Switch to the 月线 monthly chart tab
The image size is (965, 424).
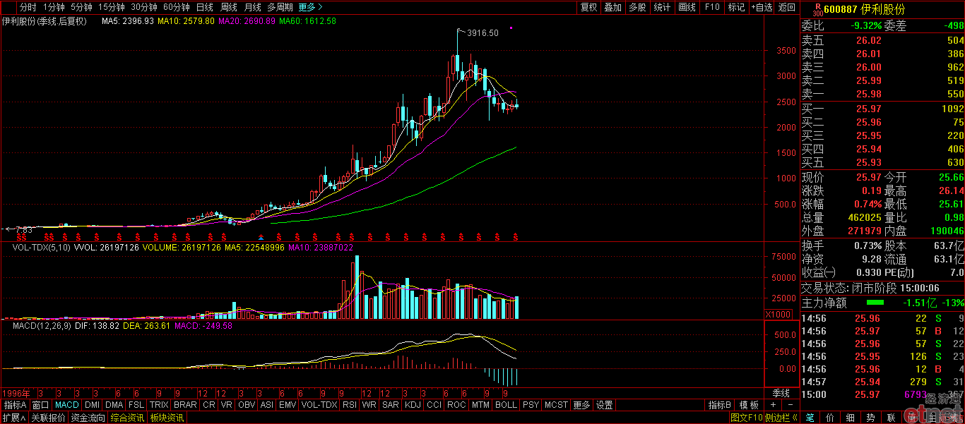[253, 7]
